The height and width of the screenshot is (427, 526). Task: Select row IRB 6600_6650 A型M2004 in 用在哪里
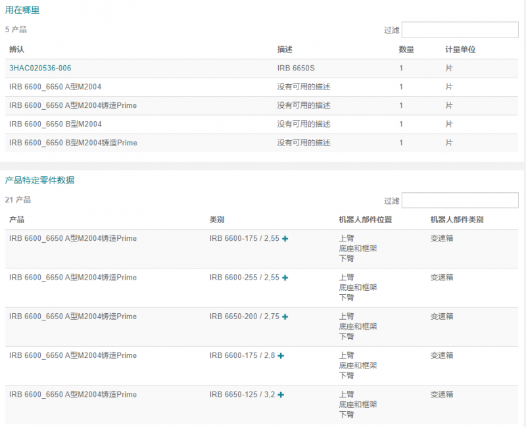point(261,87)
